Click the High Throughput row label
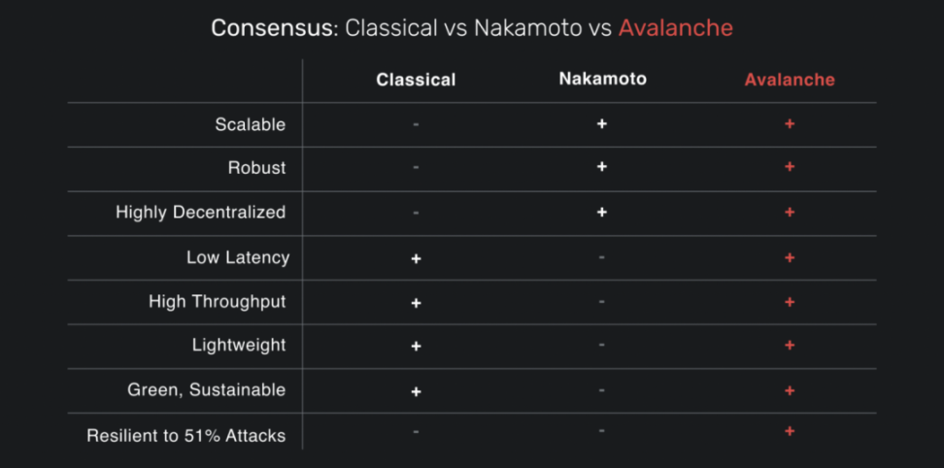 [x=218, y=301]
